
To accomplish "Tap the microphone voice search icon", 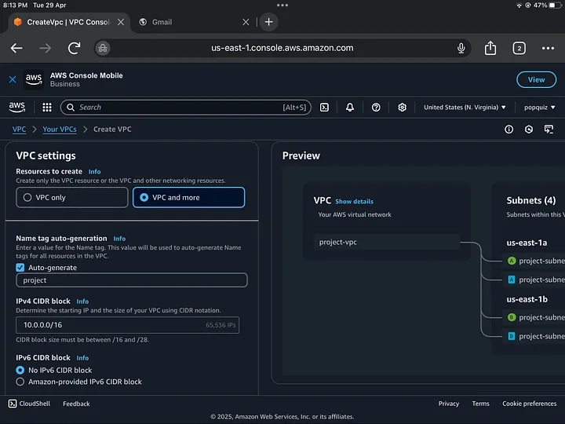I will click(x=461, y=48).
